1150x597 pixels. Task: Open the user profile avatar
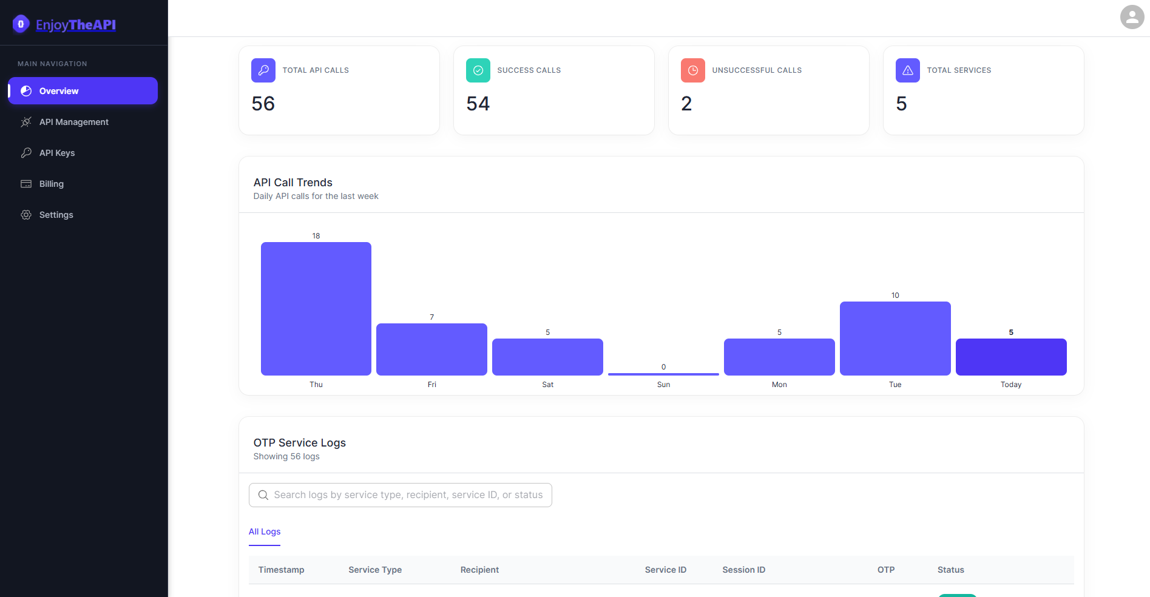click(x=1132, y=17)
